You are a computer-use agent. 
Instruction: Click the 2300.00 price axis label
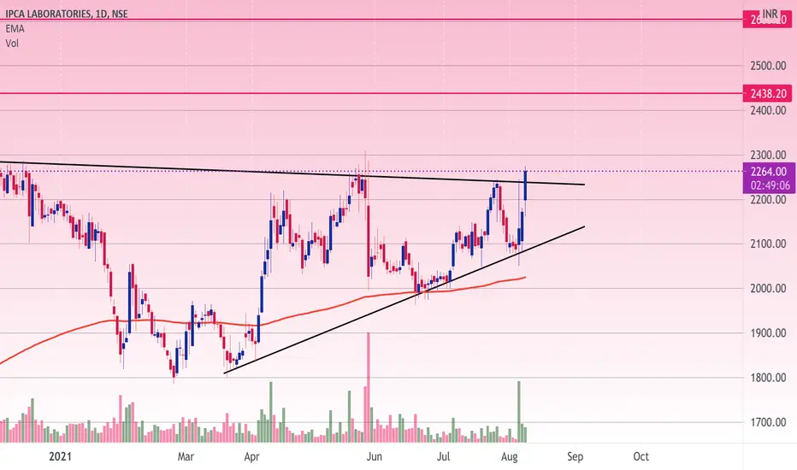click(768, 155)
